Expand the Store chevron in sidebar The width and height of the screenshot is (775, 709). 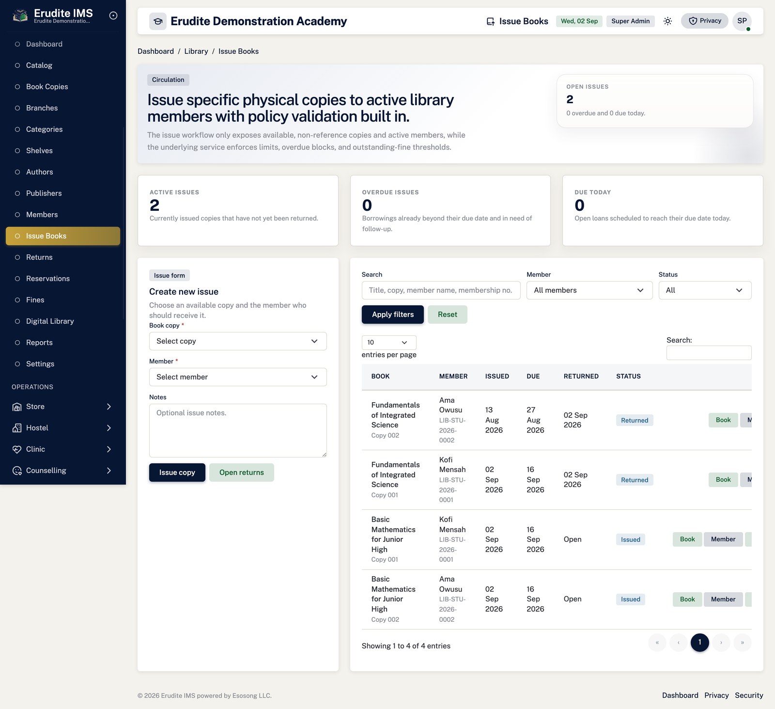[108, 407]
